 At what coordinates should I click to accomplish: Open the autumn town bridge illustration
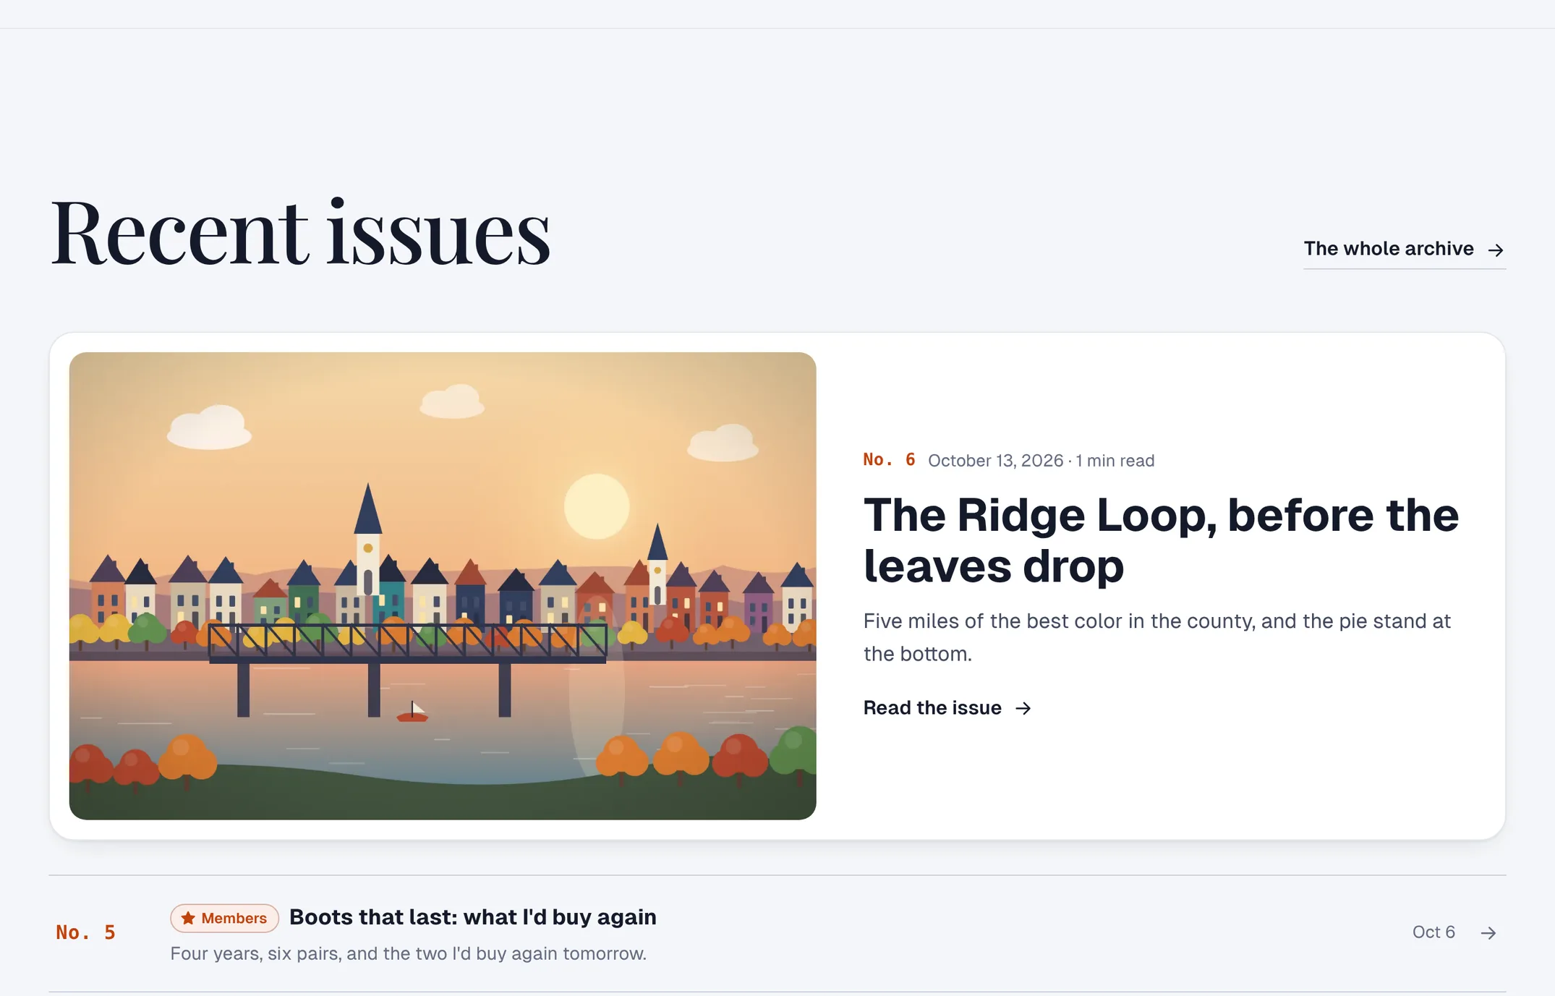443,586
